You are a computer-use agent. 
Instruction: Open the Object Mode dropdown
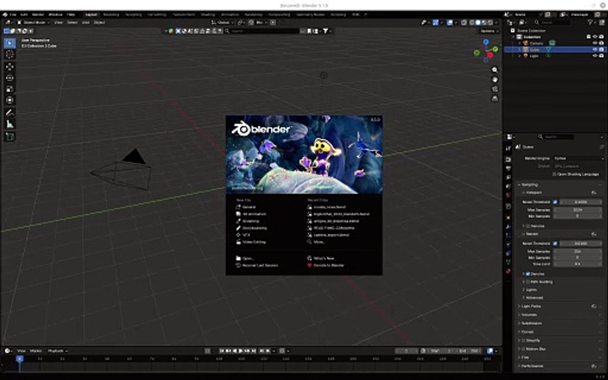click(x=33, y=23)
